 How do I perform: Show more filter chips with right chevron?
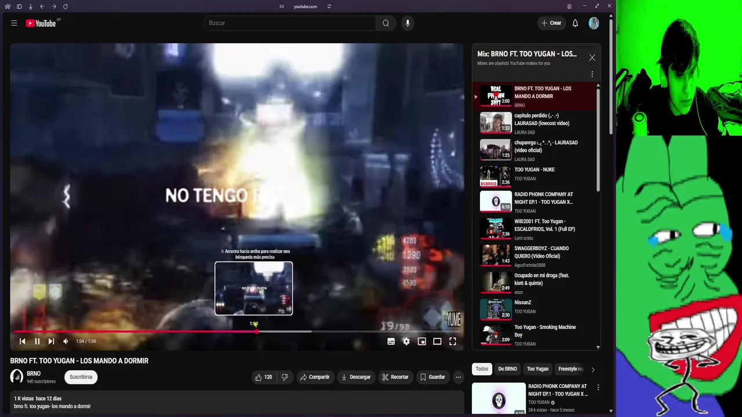point(592,370)
